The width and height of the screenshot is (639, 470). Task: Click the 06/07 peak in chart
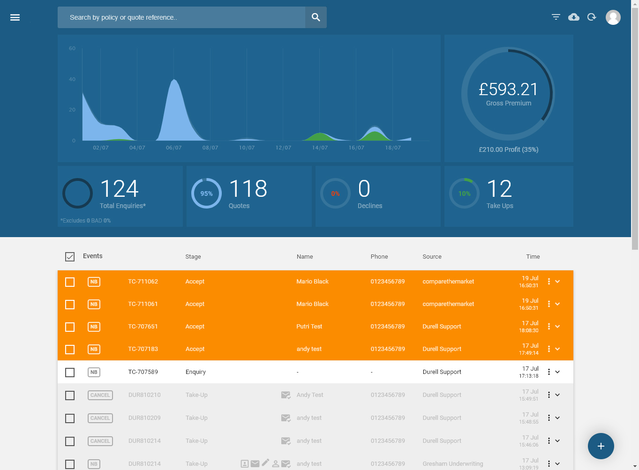174,81
